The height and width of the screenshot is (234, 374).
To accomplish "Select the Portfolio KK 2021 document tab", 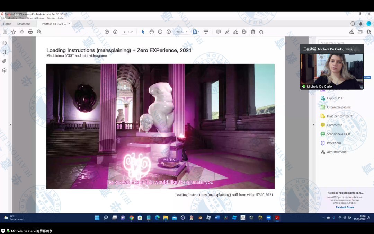I will click(54, 24).
